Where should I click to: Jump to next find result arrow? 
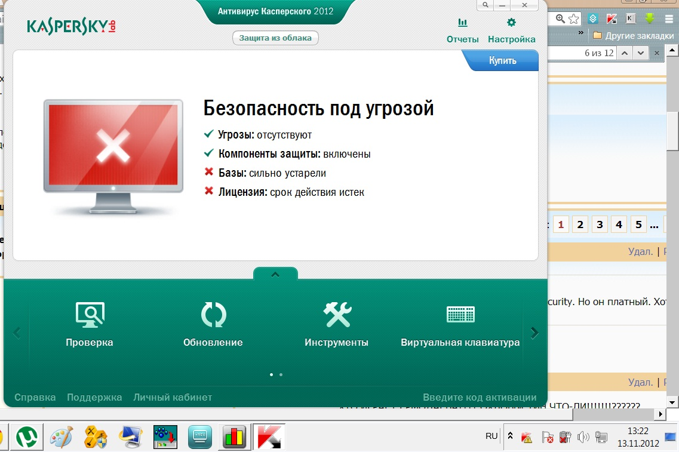pyautogui.click(x=640, y=53)
